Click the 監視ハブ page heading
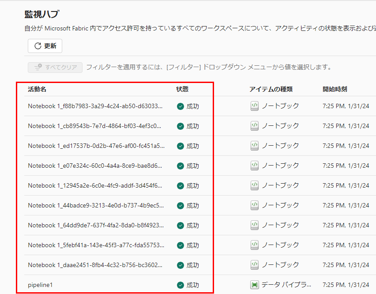 click(42, 14)
